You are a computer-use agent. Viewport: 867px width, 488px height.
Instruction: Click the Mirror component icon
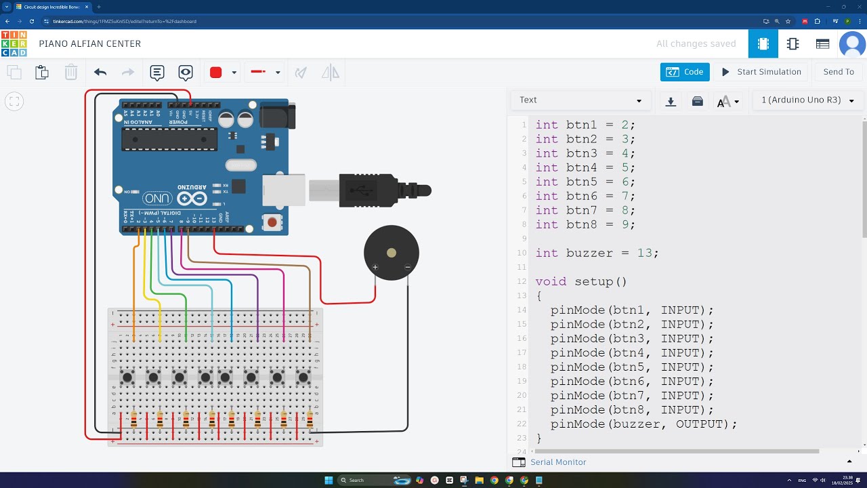coord(331,72)
